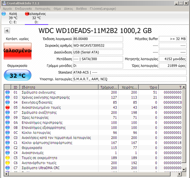Click status icon of row 0C Κύκλοι λειτουργίας
Image resolution: width=190 pixels, height=178 pixels.
tap(8, 133)
